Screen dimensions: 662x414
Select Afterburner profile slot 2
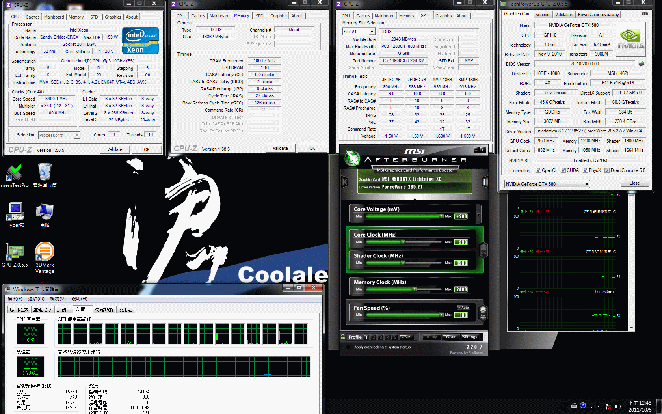[x=374, y=337]
